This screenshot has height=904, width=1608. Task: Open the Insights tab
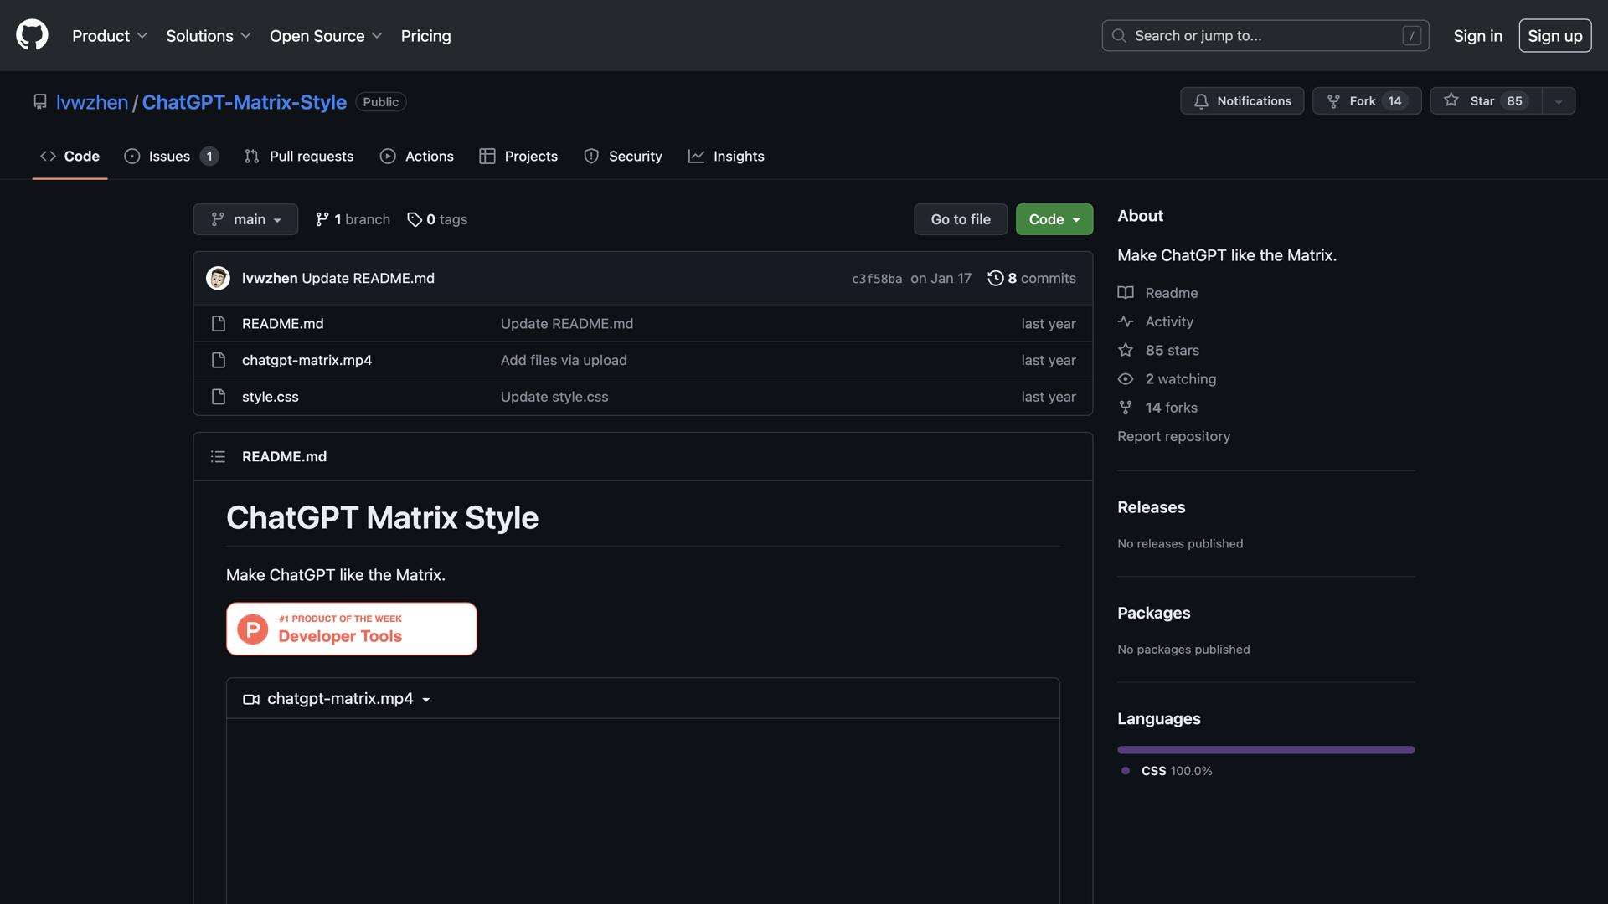[x=726, y=156]
